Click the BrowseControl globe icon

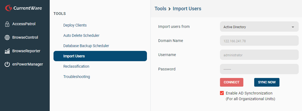click(7, 37)
